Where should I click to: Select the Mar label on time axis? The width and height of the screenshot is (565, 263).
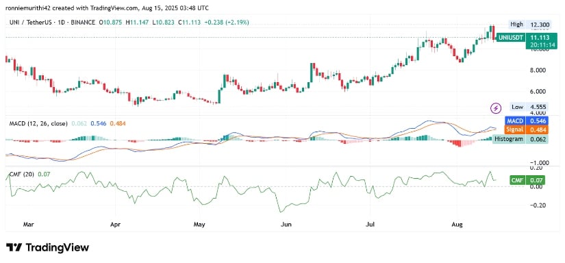tap(29, 225)
